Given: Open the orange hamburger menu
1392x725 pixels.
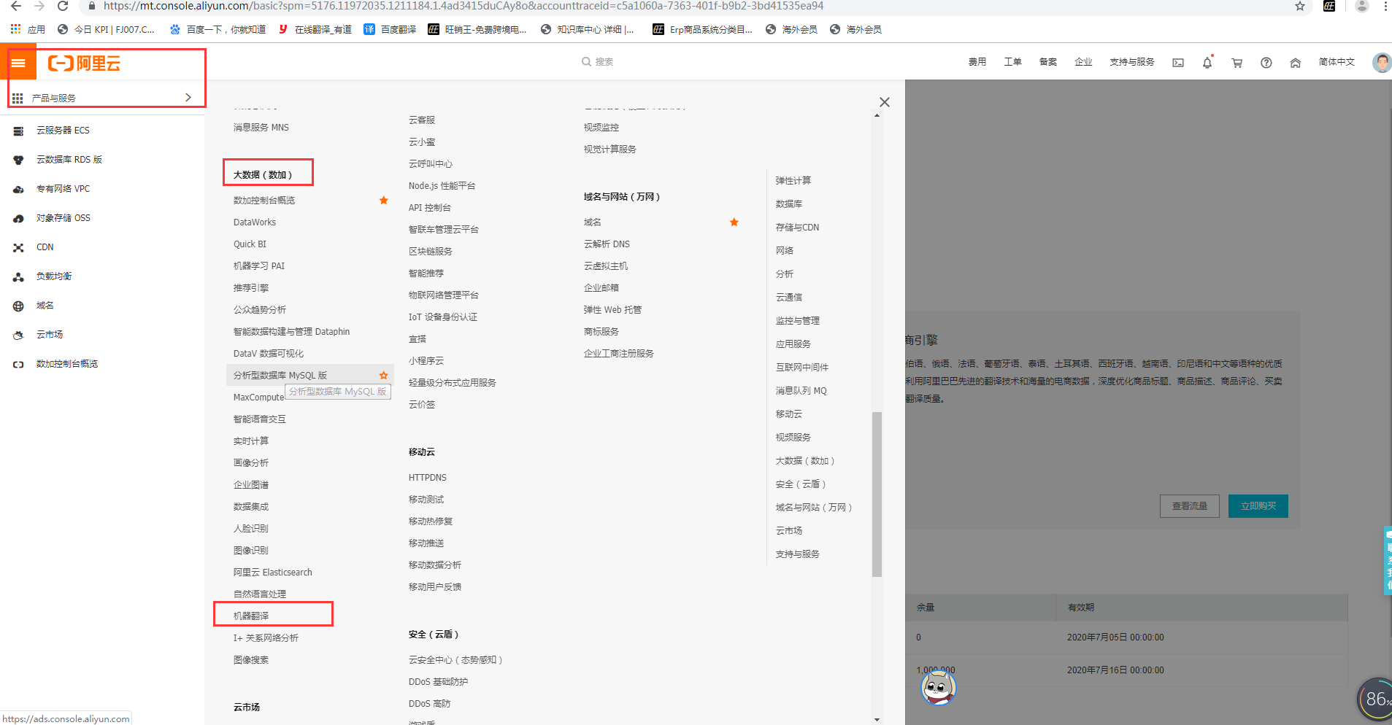Looking at the screenshot, I should click(19, 63).
